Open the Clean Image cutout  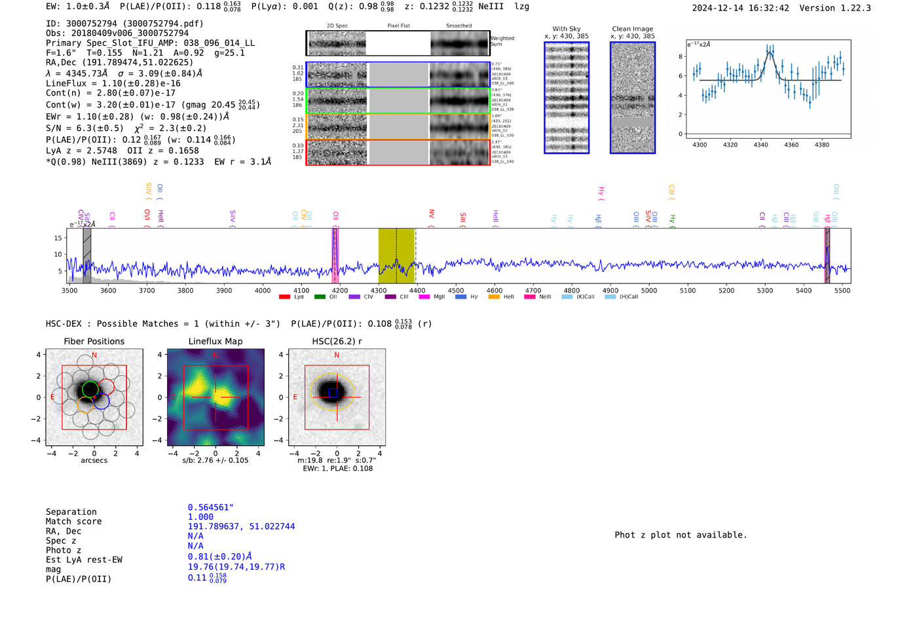click(633, 98)
